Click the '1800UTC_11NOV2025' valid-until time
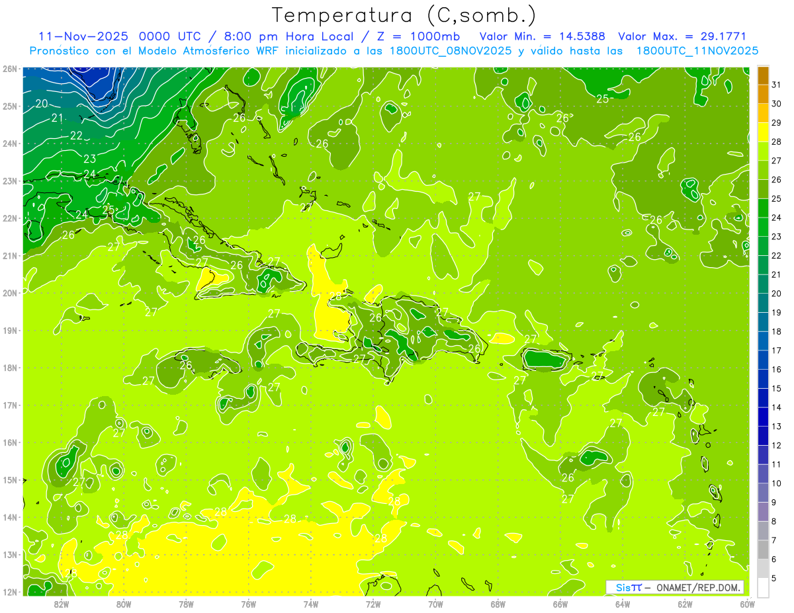794x613 pixels. point(697,51)
